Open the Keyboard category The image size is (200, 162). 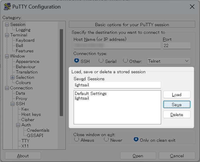pyautogui.click(x=25, y=40)
